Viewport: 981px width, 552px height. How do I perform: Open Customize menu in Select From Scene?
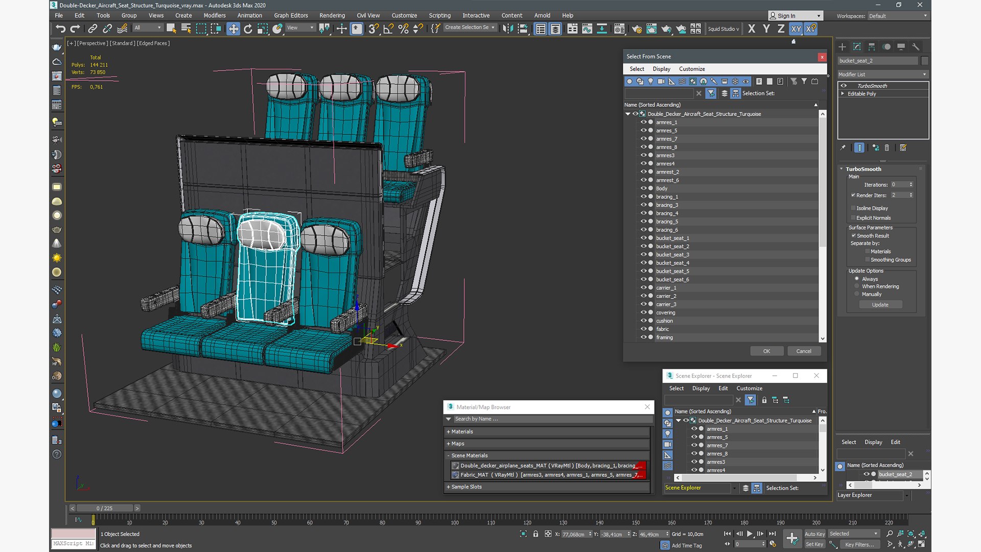click(692, 68)
